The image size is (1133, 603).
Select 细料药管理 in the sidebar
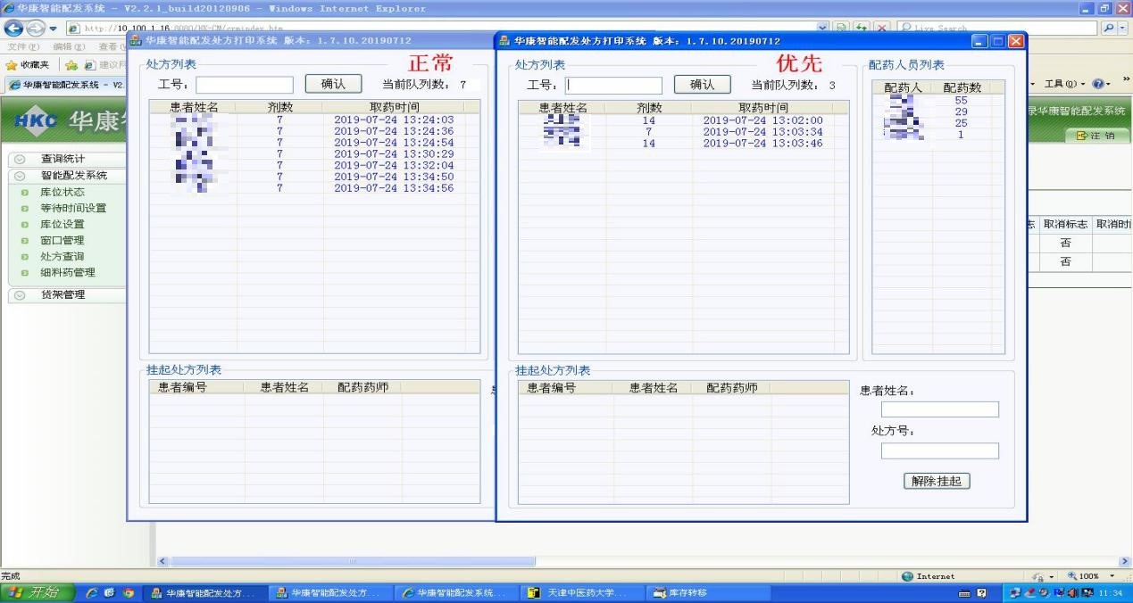[68, 272]
